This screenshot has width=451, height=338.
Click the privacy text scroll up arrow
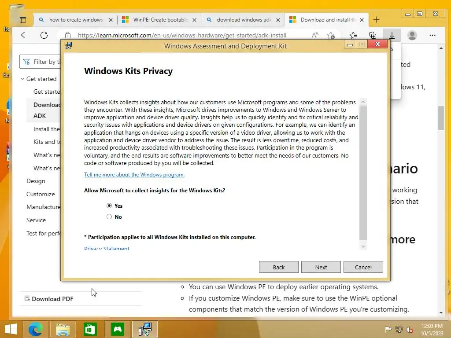coord(363,102)
